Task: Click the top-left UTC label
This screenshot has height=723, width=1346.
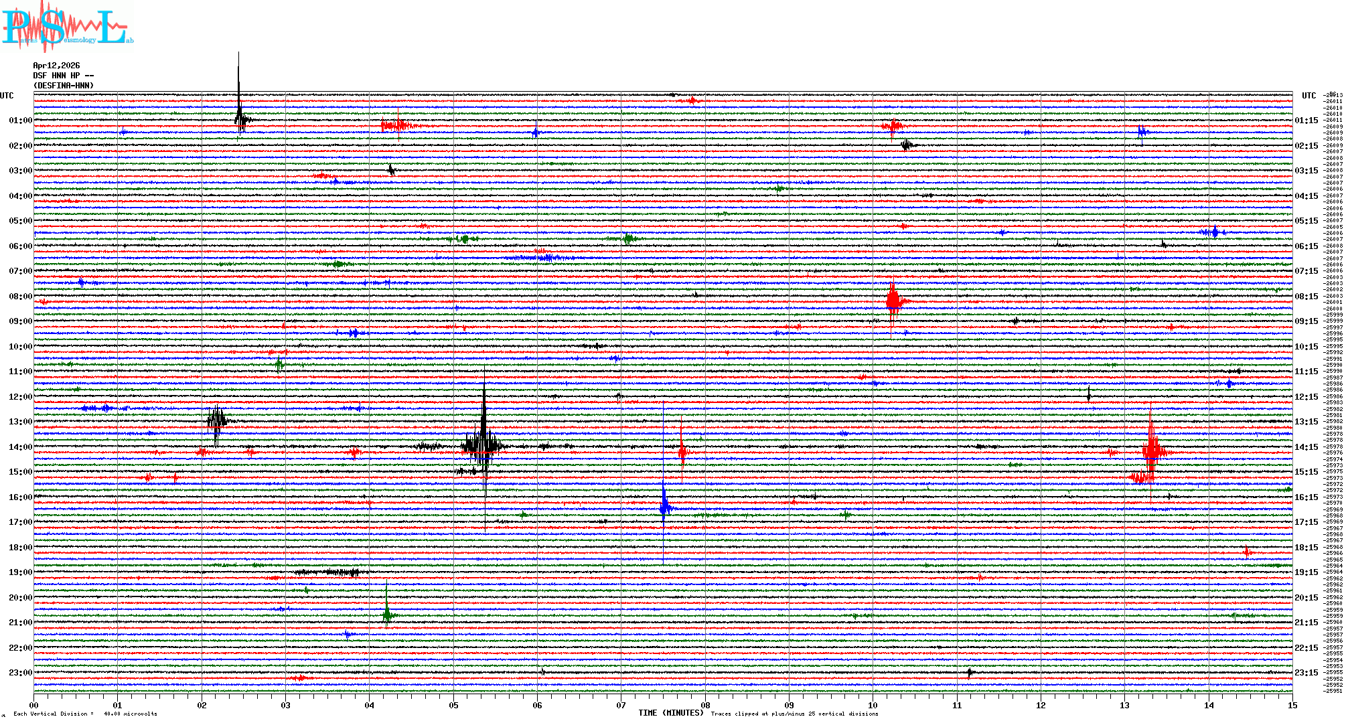Action: pyautogui.click(x=7, y=96)
